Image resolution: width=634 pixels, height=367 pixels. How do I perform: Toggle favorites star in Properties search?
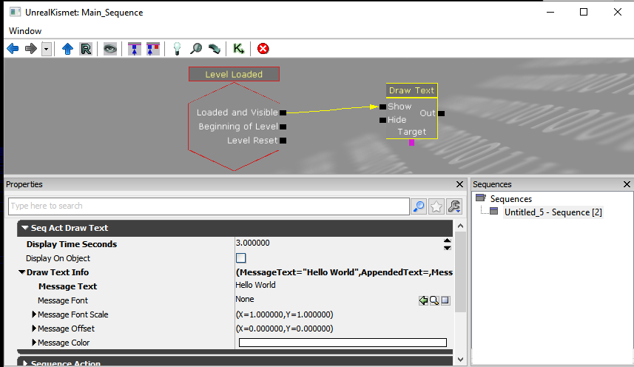tap(436, 206)
